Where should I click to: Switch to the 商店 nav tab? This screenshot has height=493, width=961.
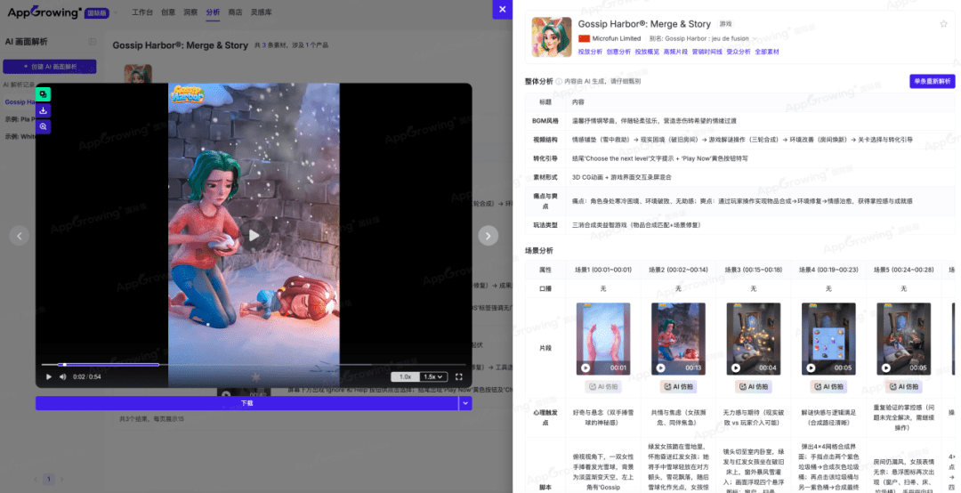click(235, 12)
